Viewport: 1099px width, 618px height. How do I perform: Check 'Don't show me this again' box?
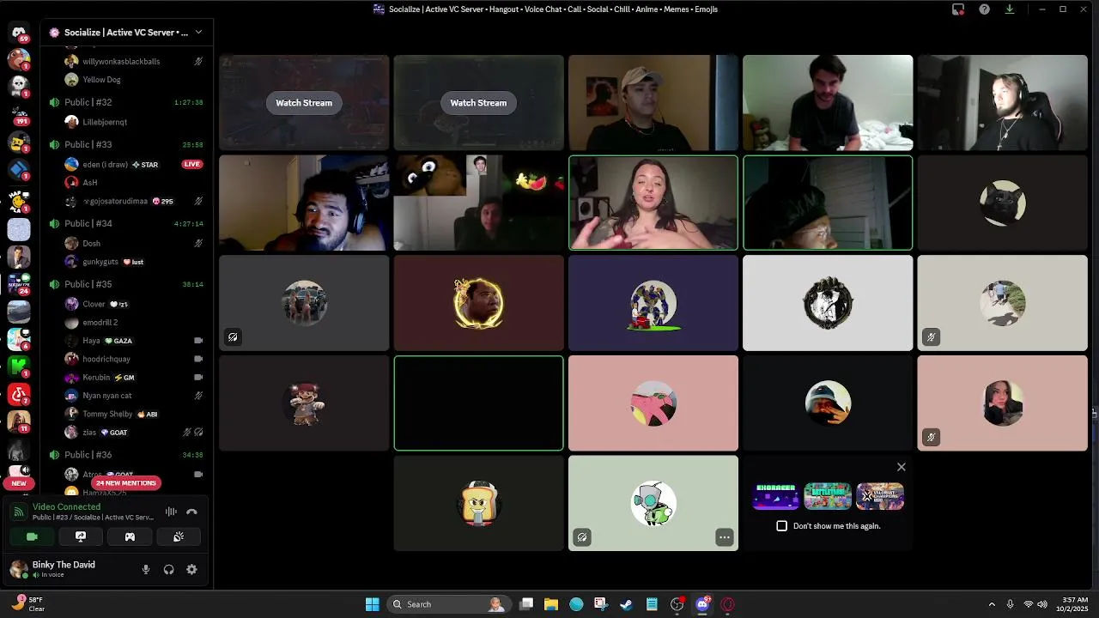coord(781,525)
